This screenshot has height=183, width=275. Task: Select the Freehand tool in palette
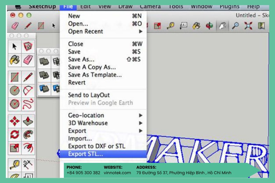click(28, 104)
